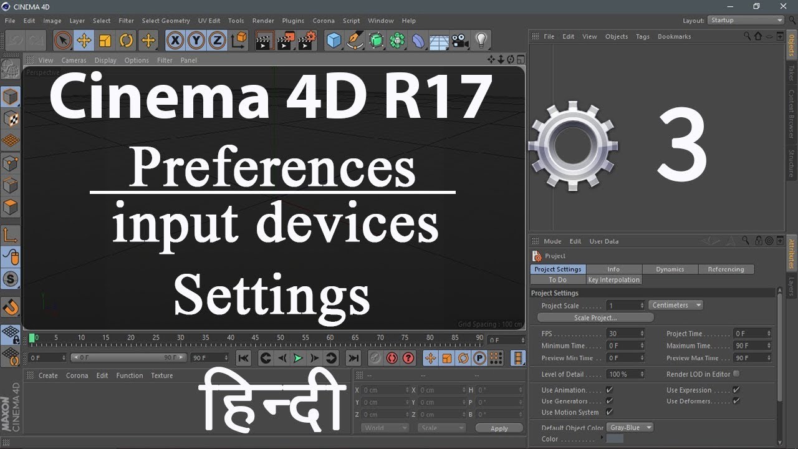Viewport: 798px width, 449px height.
Task: Go to start of animation
Action: [x=244, y=358]
